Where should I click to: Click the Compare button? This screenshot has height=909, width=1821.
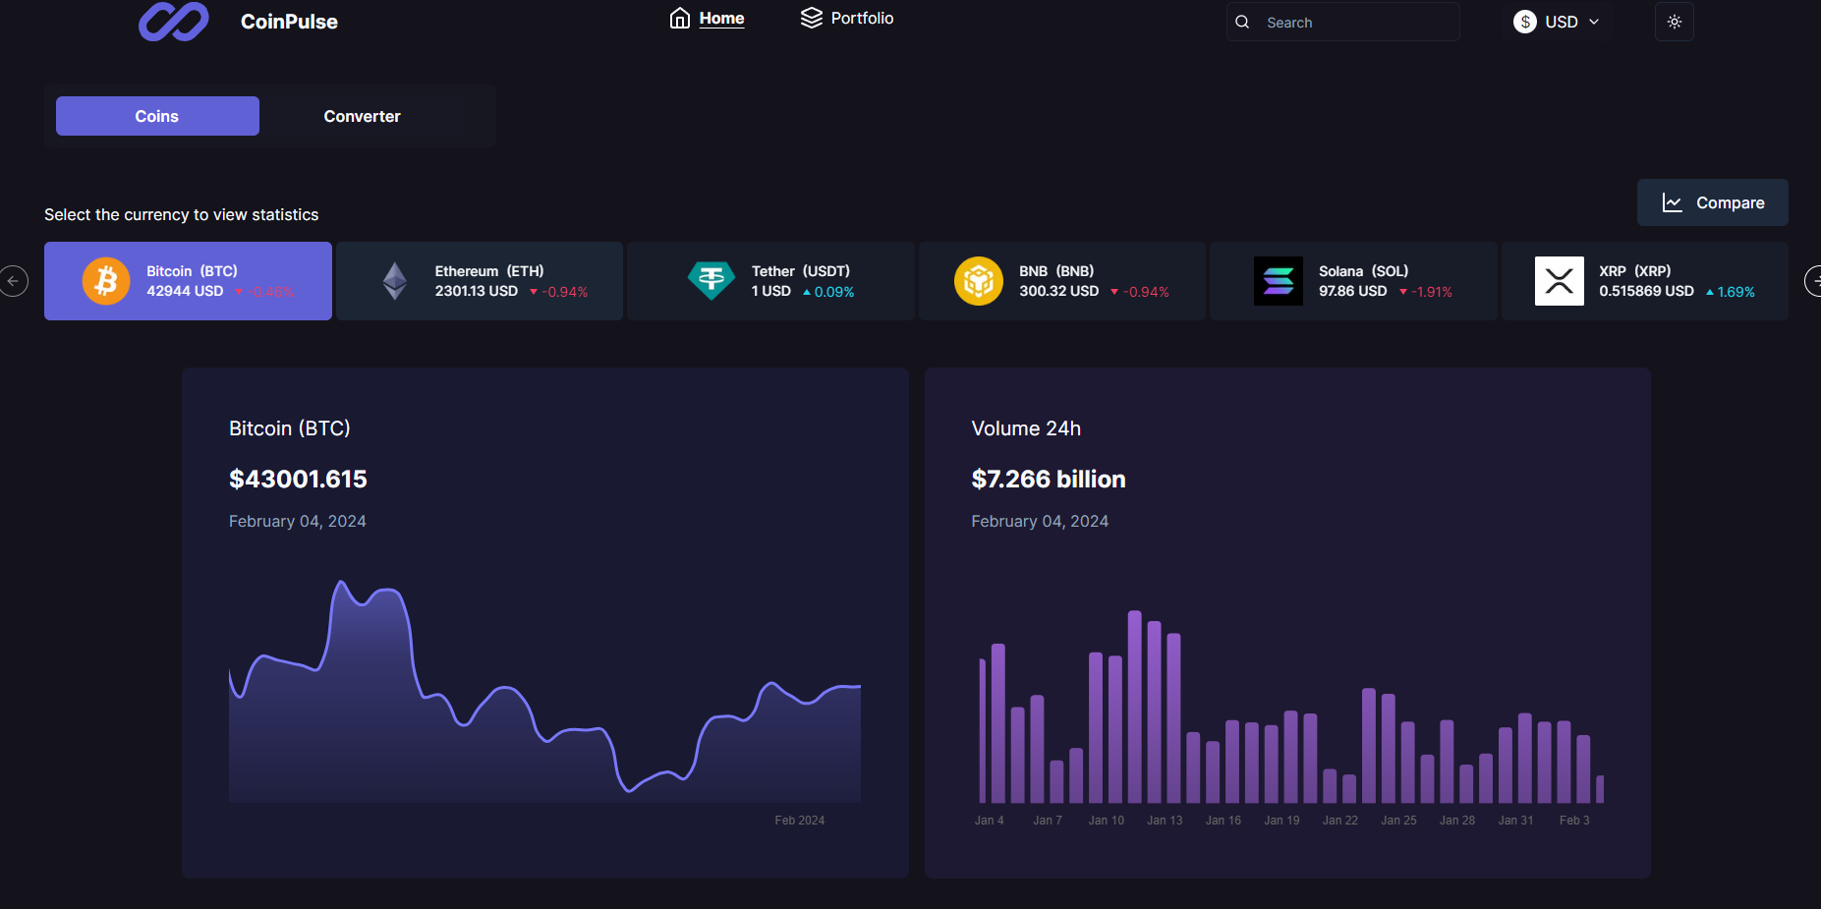click(1712, 202)
